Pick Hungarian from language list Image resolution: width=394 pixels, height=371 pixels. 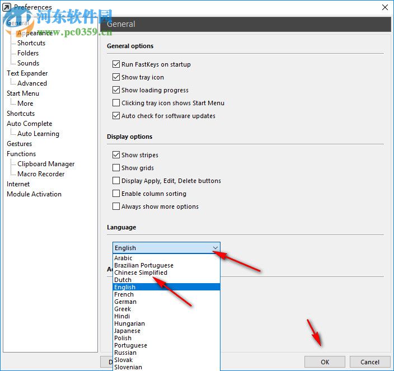point(166,323)
